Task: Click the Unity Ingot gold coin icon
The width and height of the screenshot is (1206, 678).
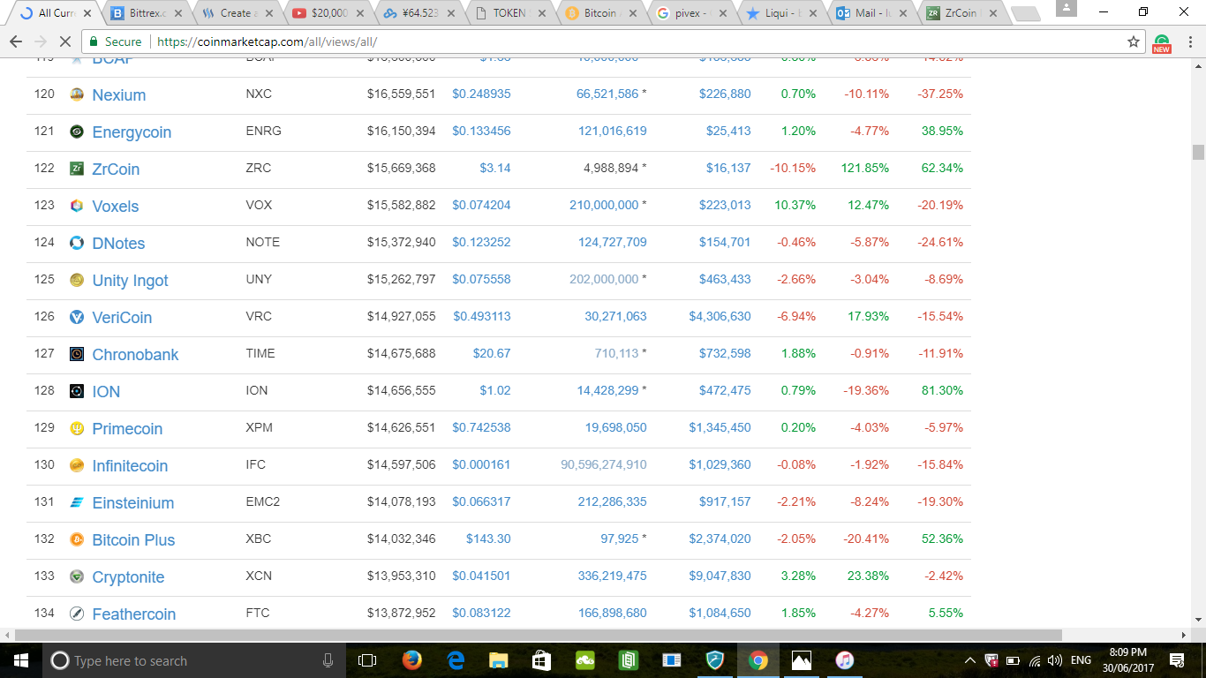Action: point(77,280)
